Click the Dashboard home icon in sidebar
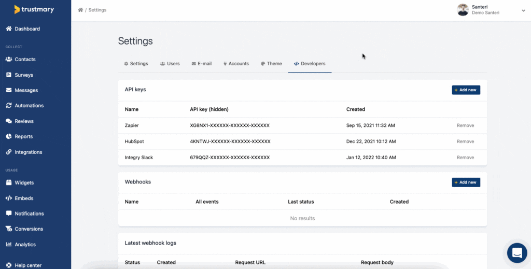The image size is (531, 269). point(9,29)
